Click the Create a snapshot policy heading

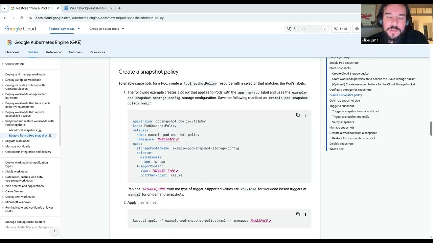(x=149, y=72)
